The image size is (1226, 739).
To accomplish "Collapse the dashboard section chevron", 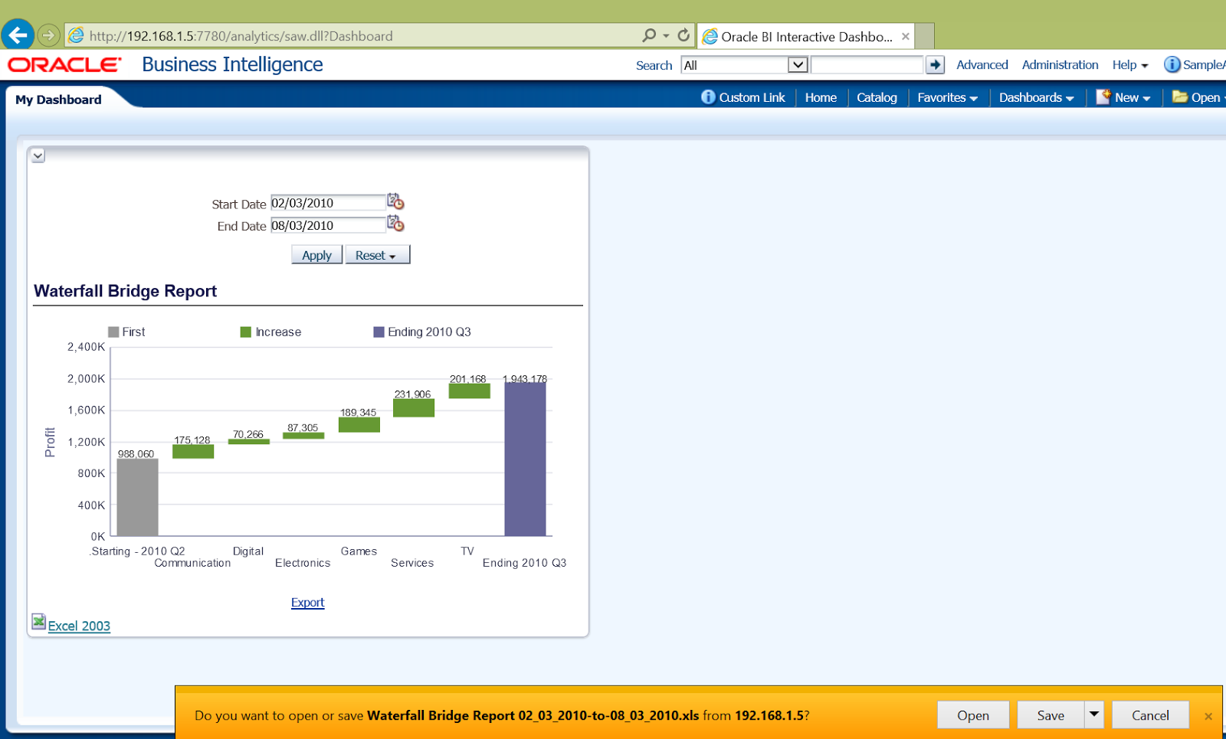I will (38, 155).
